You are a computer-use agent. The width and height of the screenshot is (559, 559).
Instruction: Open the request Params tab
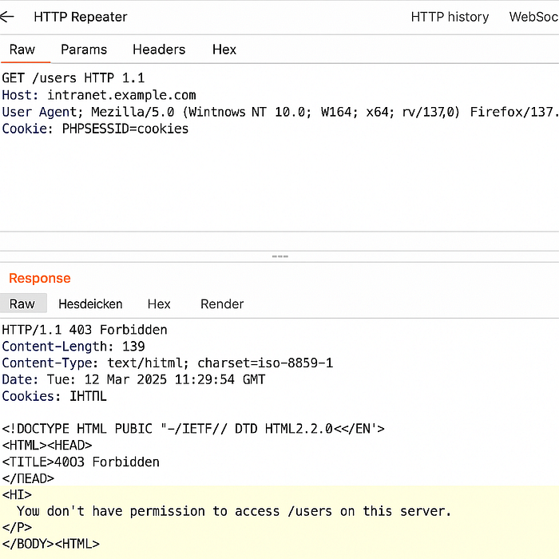(x=84, y=50)
